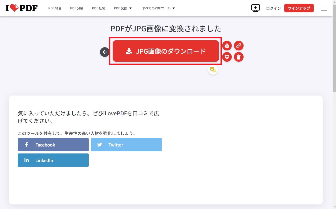
Task: Share on Facebook
Action: pyautogui.click(x=53, y=145)
